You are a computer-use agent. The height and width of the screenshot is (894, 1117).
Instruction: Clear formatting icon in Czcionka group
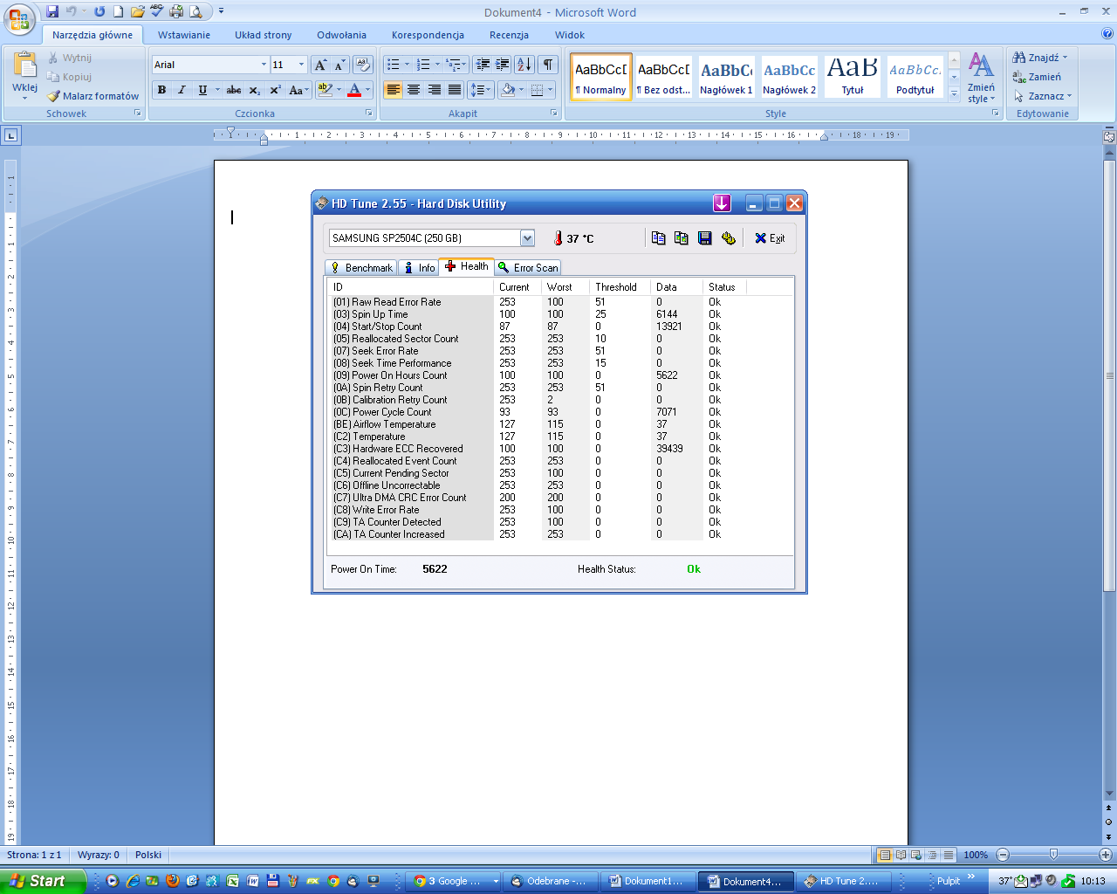[x=364, y=65]
